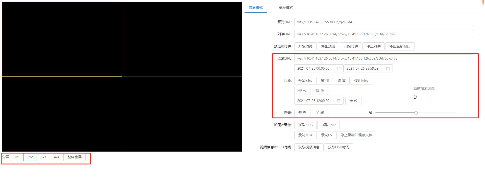Click 抓取BMP capture button
The width and height of the screenshot is (485, 192).
point(328,125)
